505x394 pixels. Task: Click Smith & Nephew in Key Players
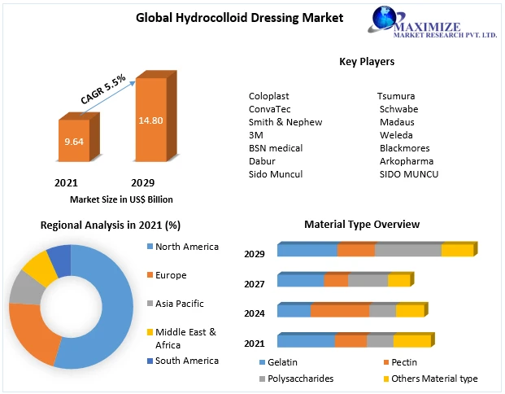(285, 122)
